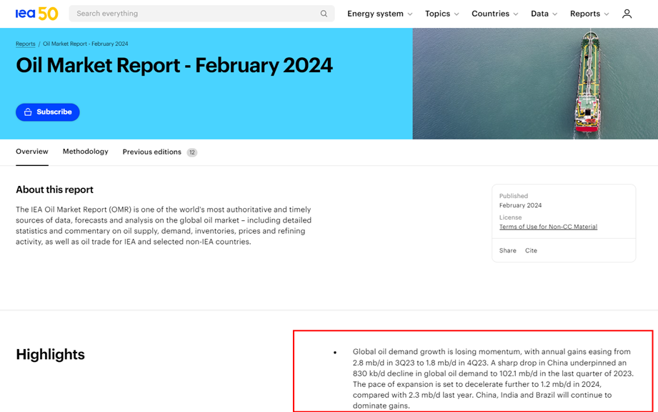The width and height of the screenshot is (658, 412).
Task: Open the user account icon
Action: 627,14
